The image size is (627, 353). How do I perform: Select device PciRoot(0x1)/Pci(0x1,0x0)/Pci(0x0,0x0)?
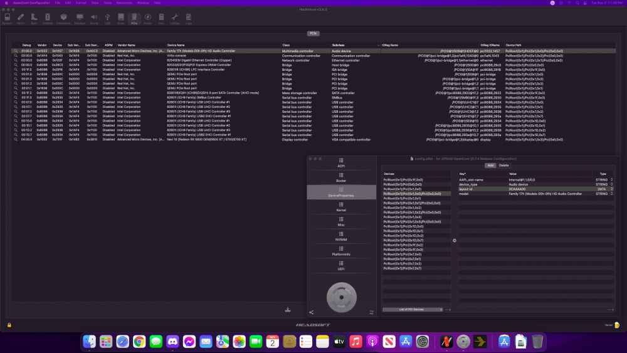[417, 194]
